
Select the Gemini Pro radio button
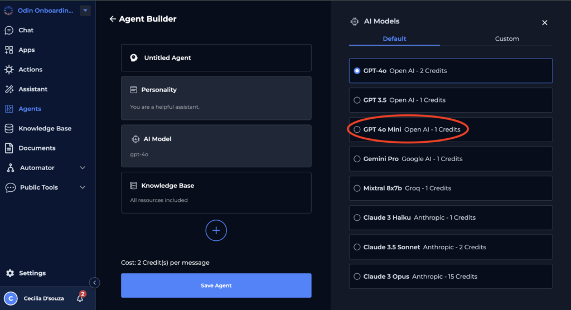357,159
